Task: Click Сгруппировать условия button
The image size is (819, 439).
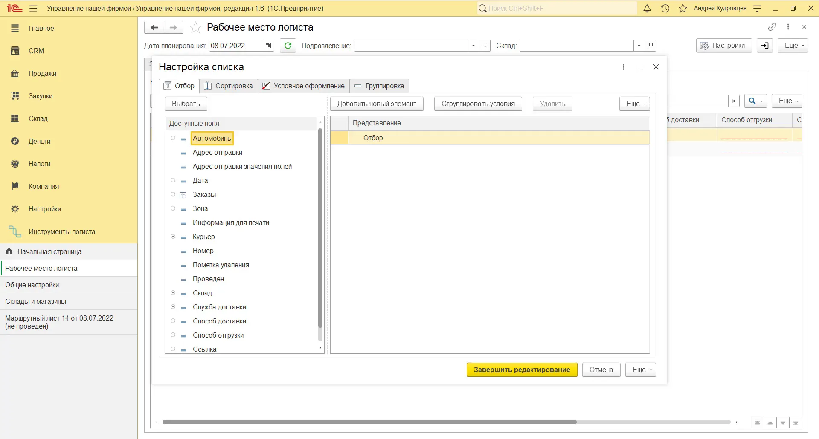Action: pos(478,104)
